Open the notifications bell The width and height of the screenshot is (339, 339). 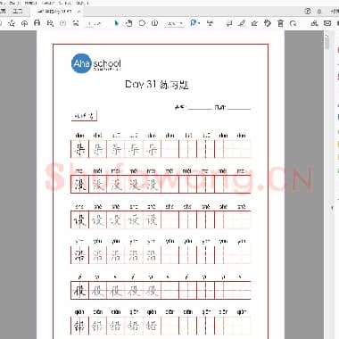pyautogui.click(x=319, y=12)
